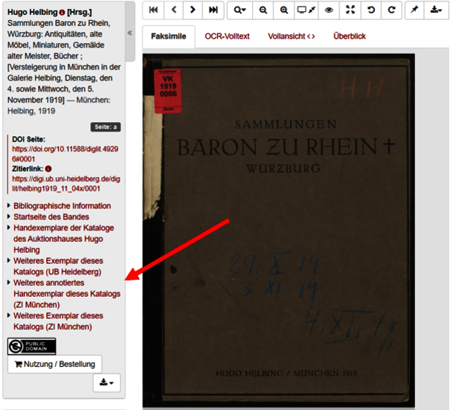The height and width of the screenshot is (410, 450).
Task: Go to Startseite des Bandes
Action: (x=51, y=217)
